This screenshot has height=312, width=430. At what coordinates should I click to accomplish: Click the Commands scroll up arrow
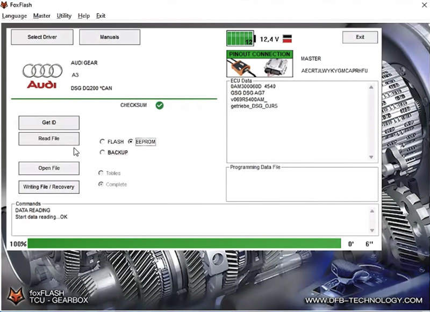click(x=372, y=211)
